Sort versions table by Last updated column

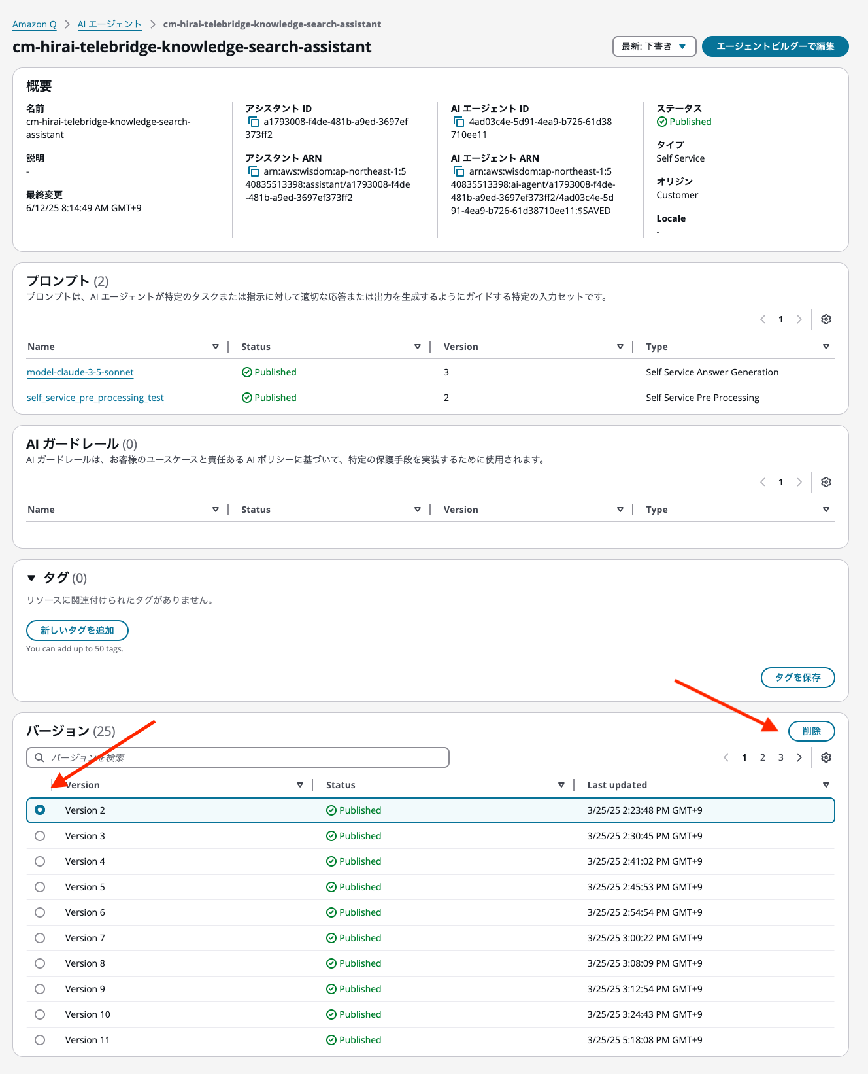click(826, 785)
